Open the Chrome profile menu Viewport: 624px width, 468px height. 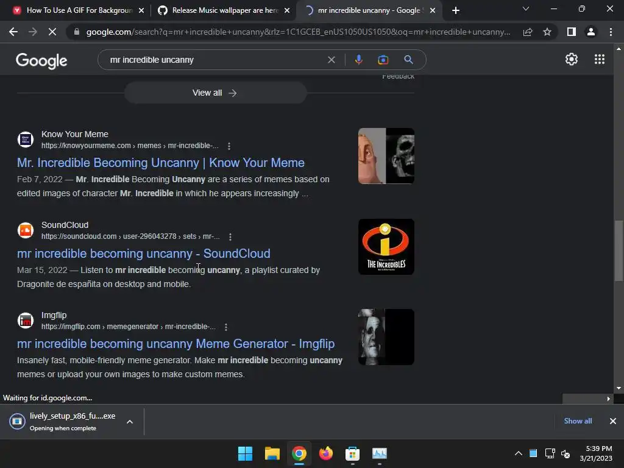pyautogui.click(x=591, y=32)
